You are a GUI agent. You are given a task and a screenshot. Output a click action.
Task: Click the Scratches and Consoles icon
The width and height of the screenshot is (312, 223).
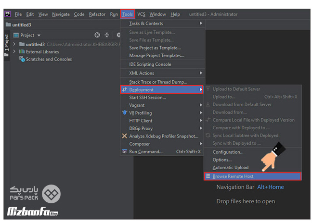(22, 59)
